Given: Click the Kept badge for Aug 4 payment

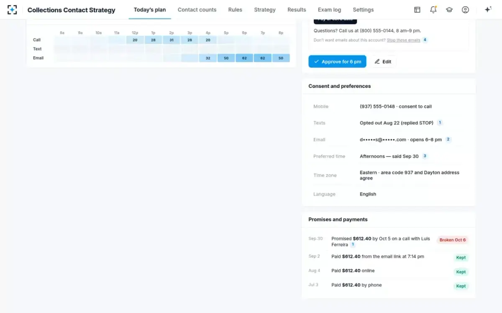Looking at the screenshot, I should 461,272.
